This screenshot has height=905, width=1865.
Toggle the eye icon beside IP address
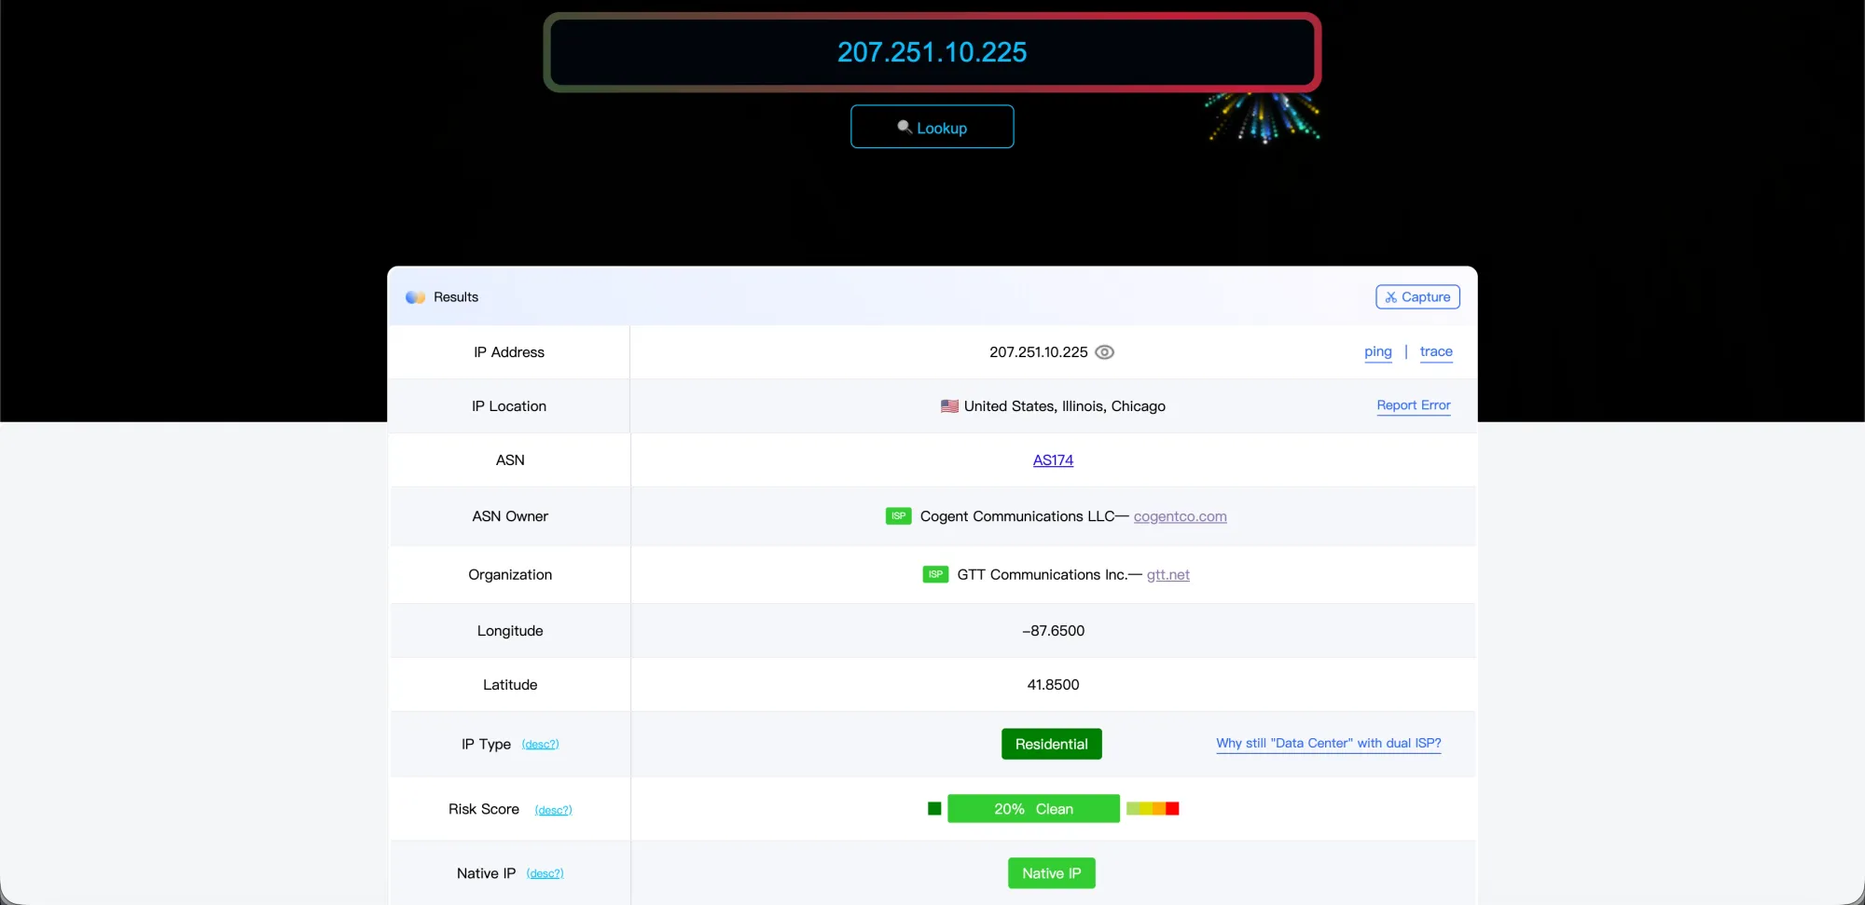[1104, 352]
